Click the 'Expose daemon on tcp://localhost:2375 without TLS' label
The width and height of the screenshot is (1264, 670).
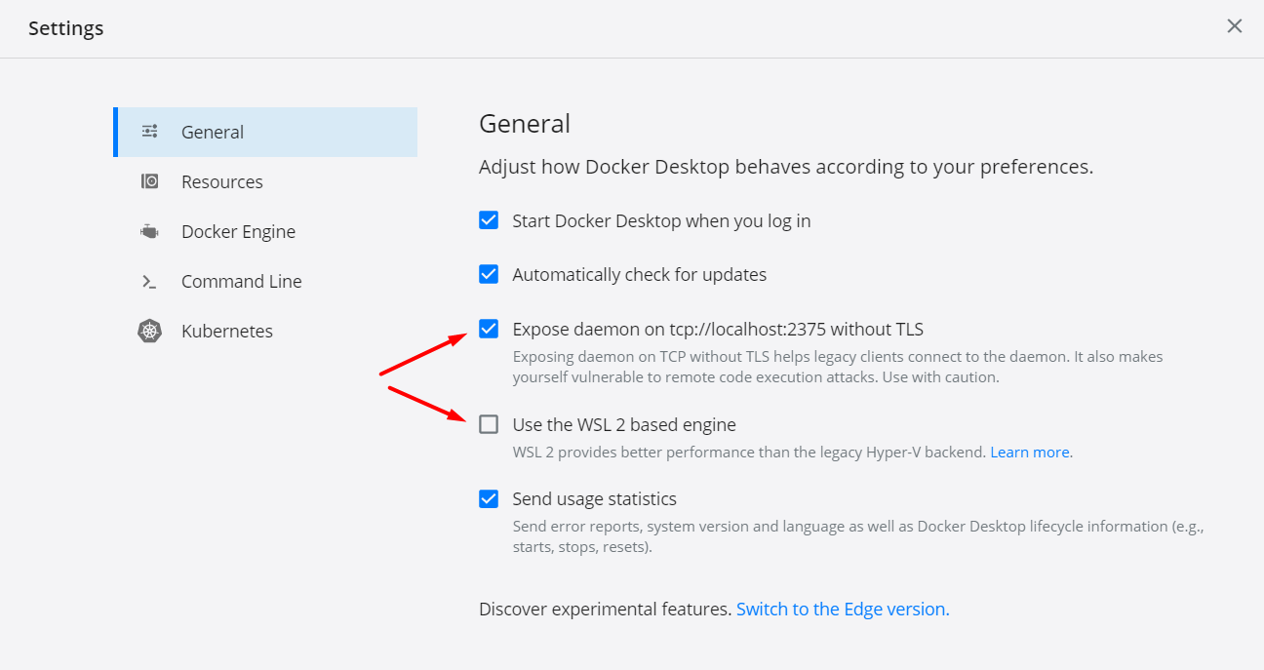tap(718, 329)
